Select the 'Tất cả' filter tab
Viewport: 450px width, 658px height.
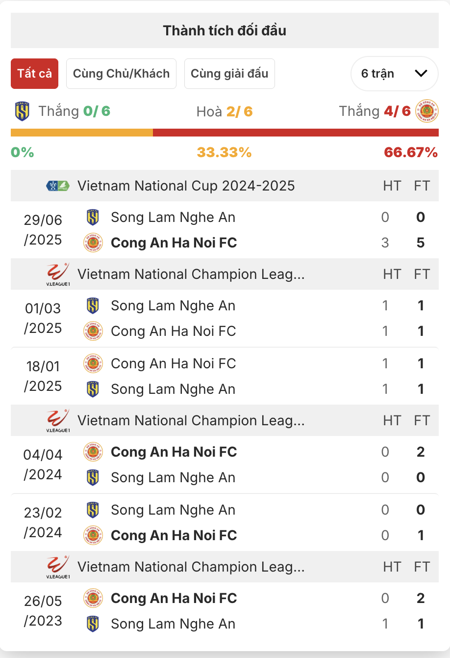pyautogui.click(x=34, y=74)
